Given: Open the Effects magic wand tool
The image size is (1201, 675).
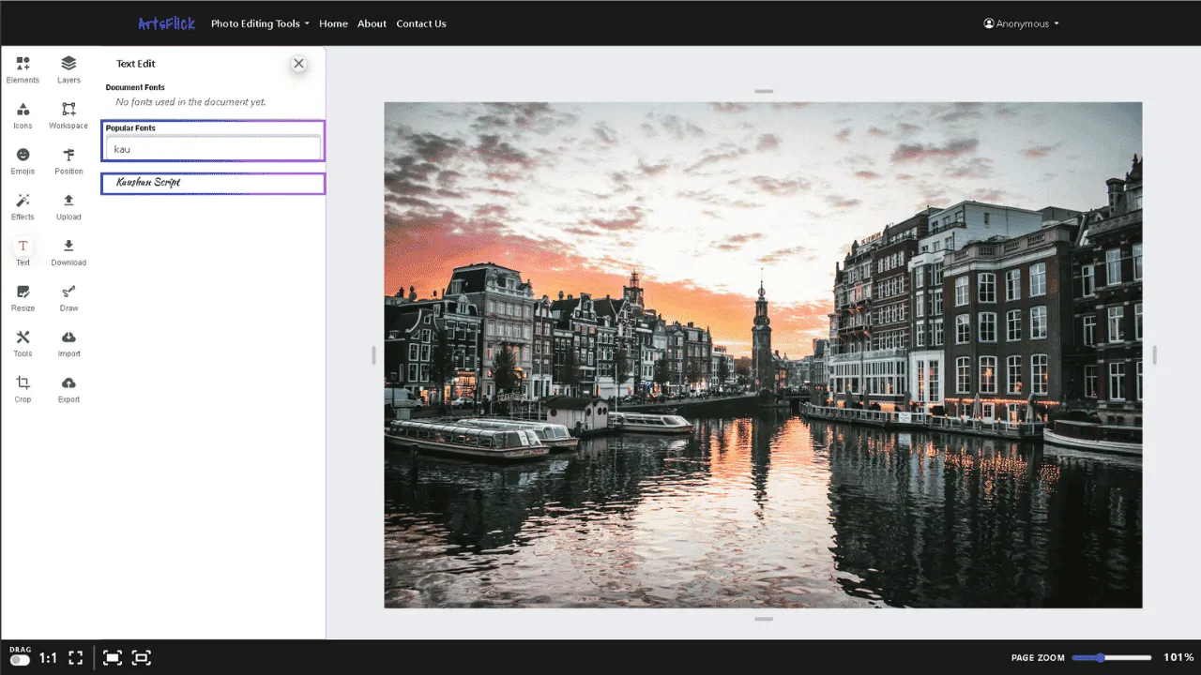Looking at the screenshot, I should point(23,206).
